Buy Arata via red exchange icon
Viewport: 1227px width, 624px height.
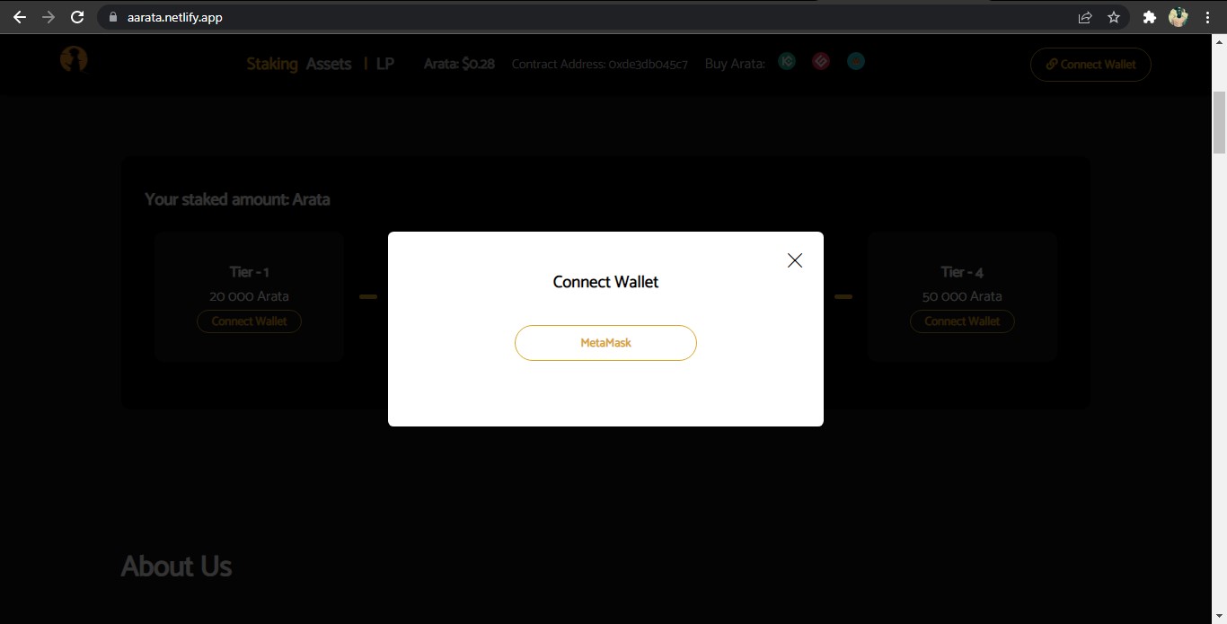point(821,61)
